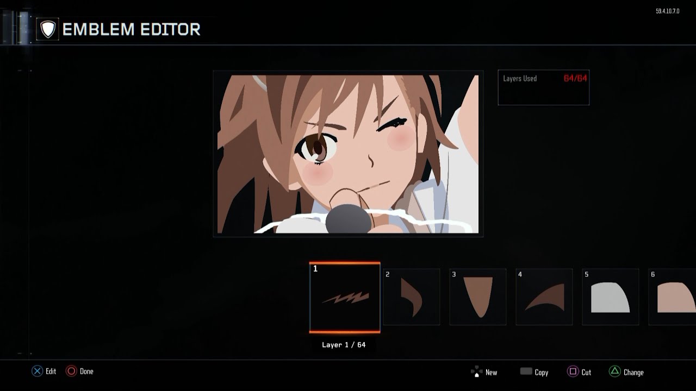Click the d-pad New layer icon
Image resolution: width=696 pixels, height=391 pixels.
(476, 372)
